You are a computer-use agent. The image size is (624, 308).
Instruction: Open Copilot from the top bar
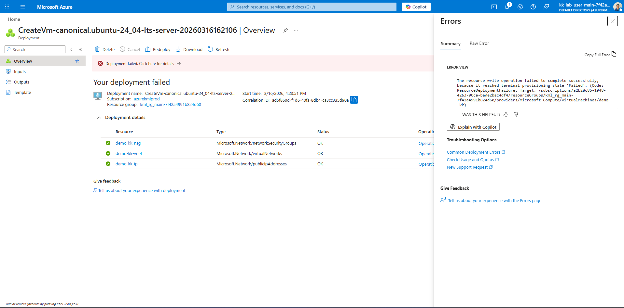pos(416,7)
